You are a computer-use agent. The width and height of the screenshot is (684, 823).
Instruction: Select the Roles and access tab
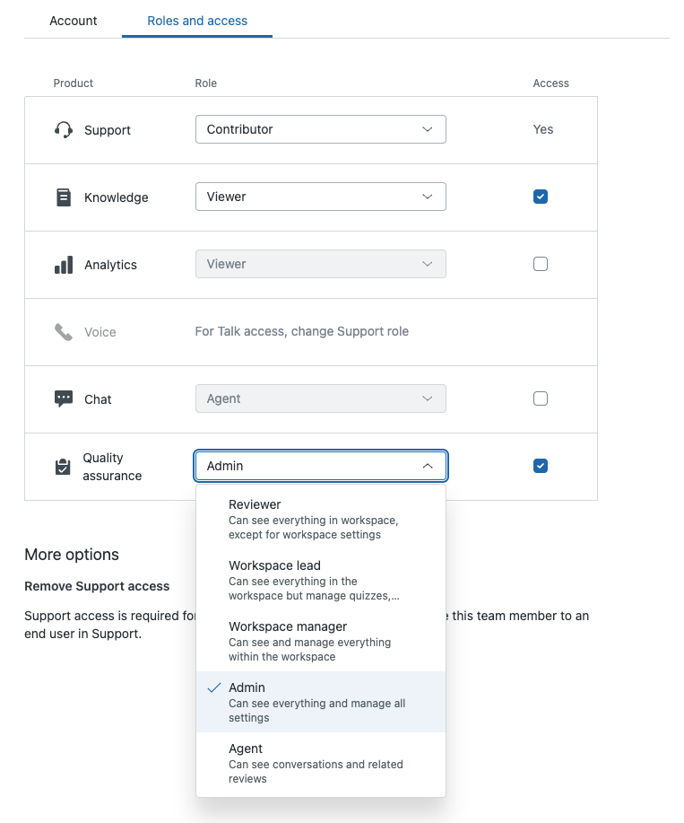197,20
